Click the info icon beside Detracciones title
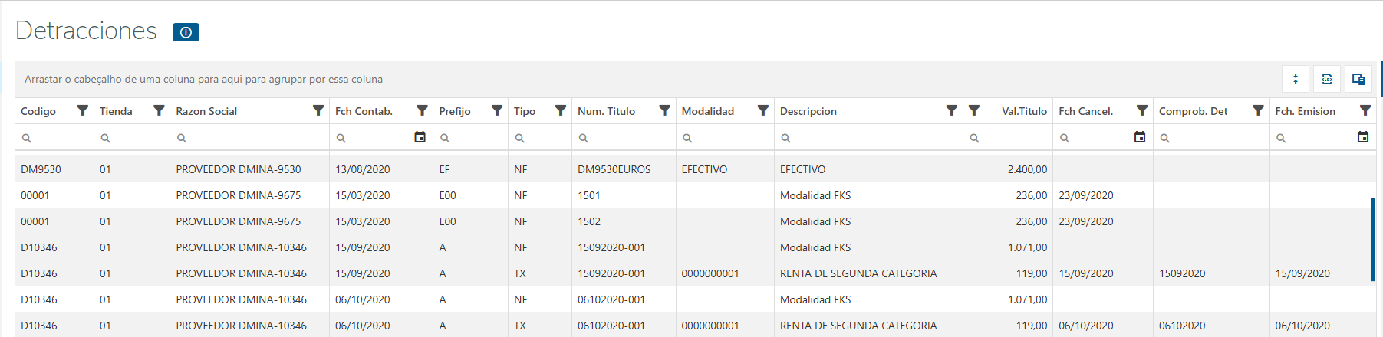This screenshot has width=1383, height=337. 186,32
